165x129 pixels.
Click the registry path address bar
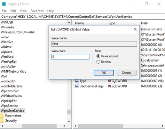click(x=82, y=17)
